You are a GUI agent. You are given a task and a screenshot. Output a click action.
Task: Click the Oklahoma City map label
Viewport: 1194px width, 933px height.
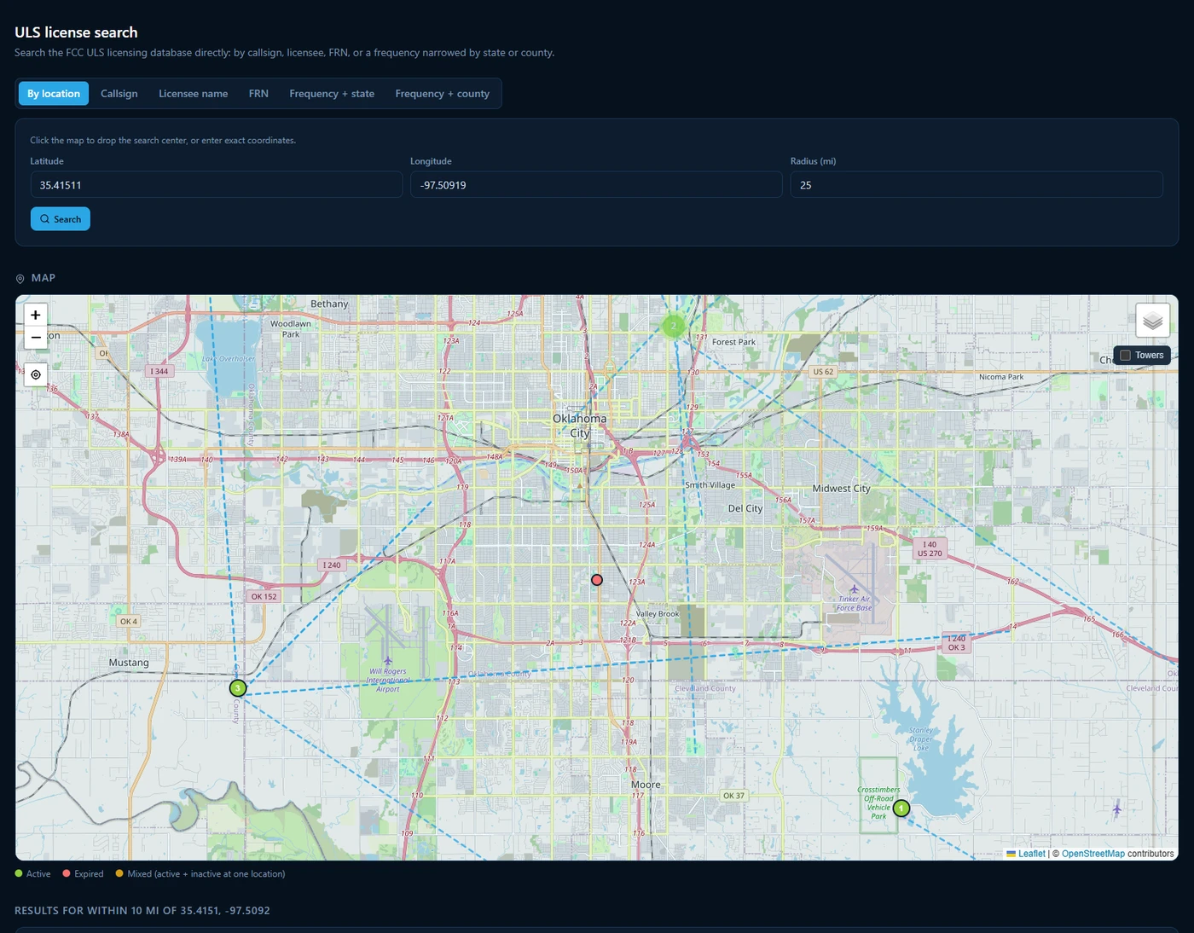coord(580,426)
